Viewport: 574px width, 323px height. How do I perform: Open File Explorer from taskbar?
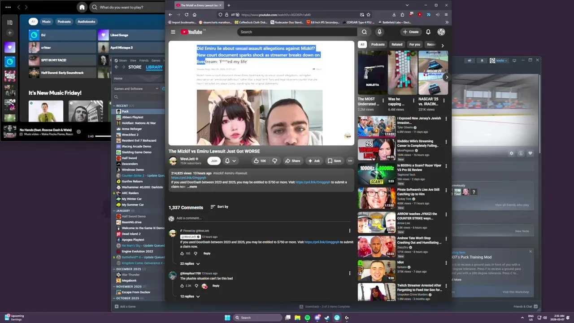point(297,318)
